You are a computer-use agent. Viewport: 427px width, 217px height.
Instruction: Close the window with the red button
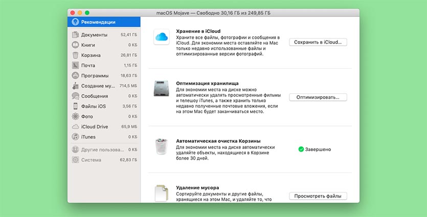[x=73, y=13]
